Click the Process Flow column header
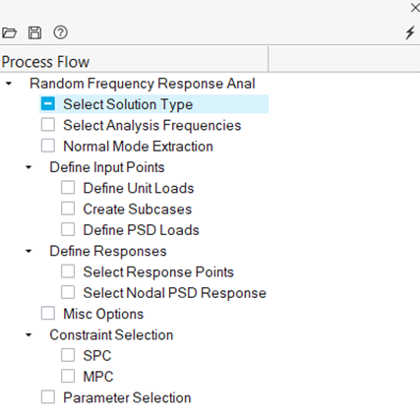The width and height of the screenshot is (420, 420). click(x=134, y=62)
